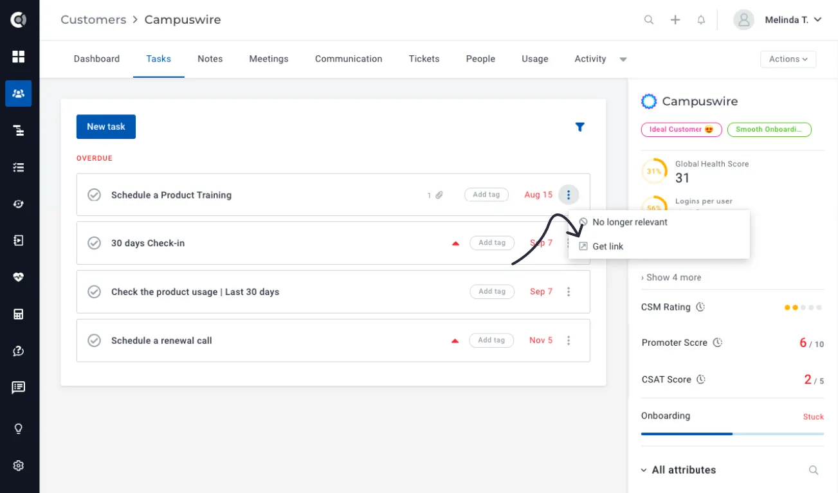Add tag to Schedule a Product Training
The image size is (838, 493).
(486, 195)
